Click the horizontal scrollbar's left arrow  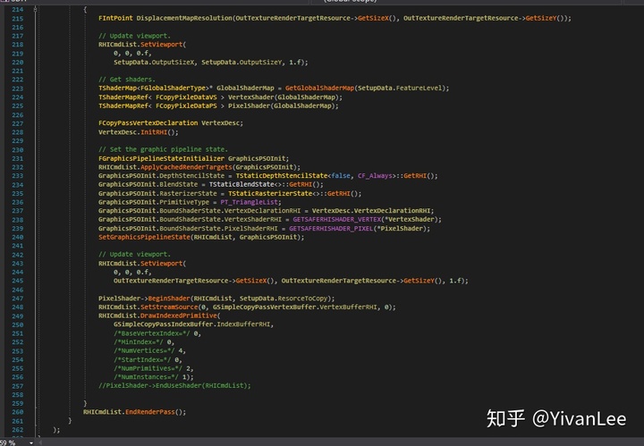(x=40, y=442)
